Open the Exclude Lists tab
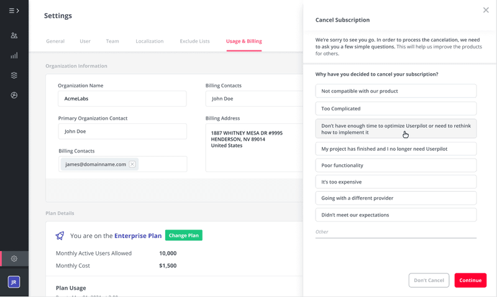The height and width of the screenshot is (297, 497). pyautogui.click(x=194, y=42)
